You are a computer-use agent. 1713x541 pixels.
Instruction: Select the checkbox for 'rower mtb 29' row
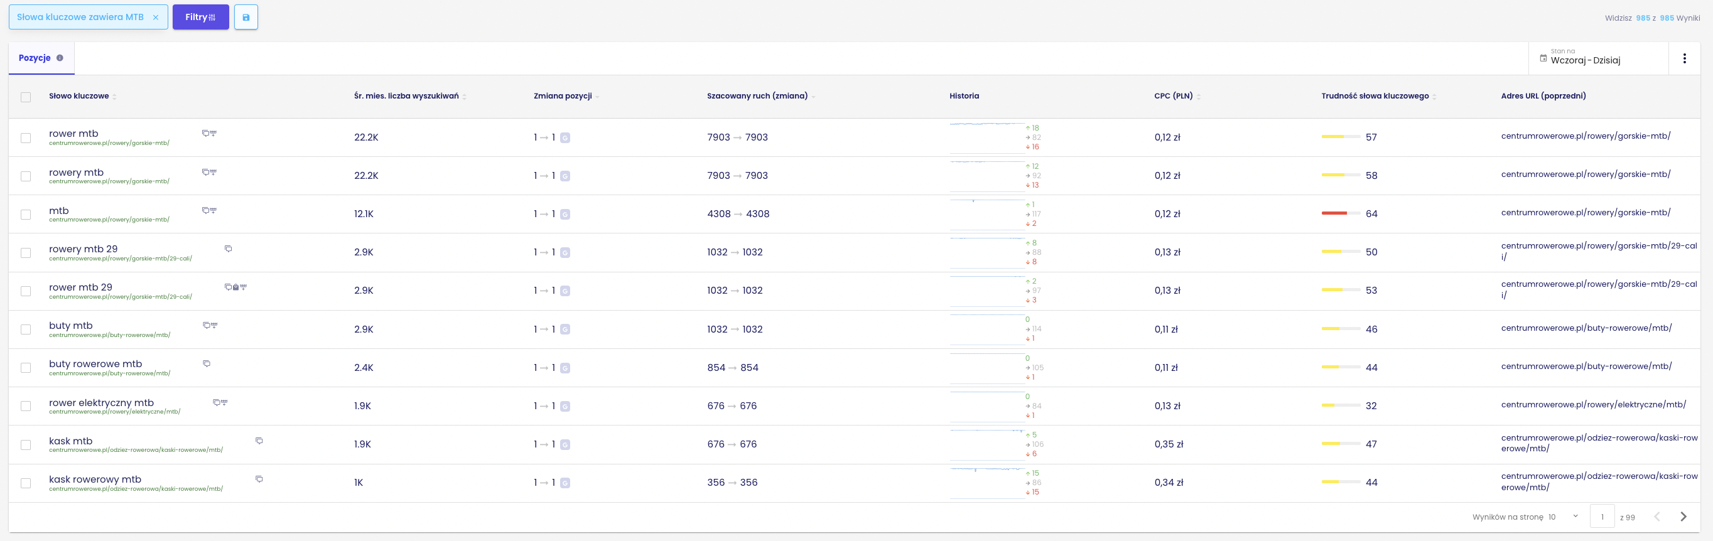26,291
